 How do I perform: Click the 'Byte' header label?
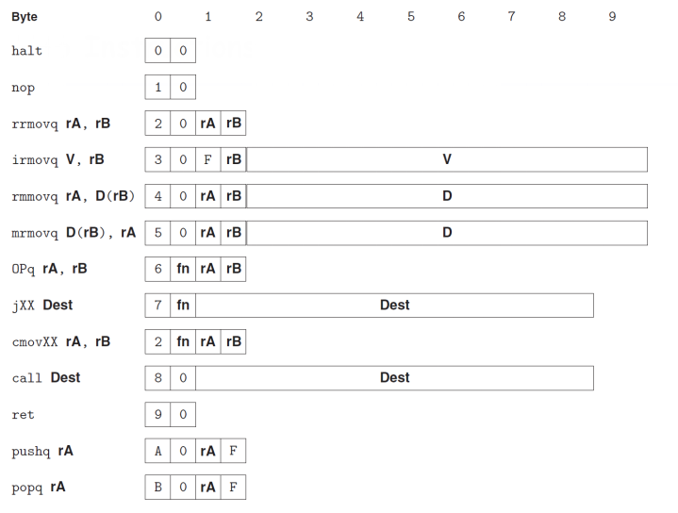[x=25, y=17]
